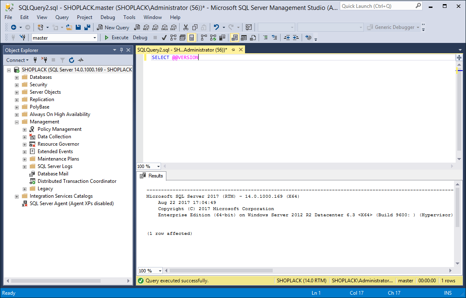This screenshot has width=466, height=298.
Task: Open the master database dropdown
Action: (x=95, y=38)
